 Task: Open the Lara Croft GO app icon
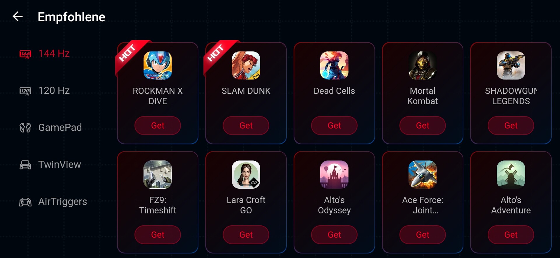click(x=246, y=175)
